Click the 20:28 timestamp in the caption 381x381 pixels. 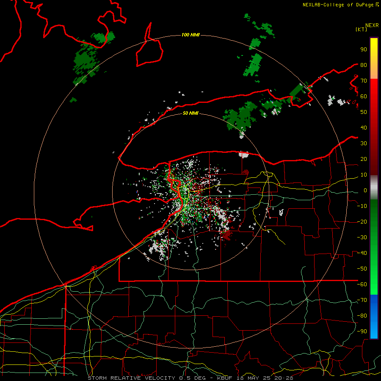[284, 378]
